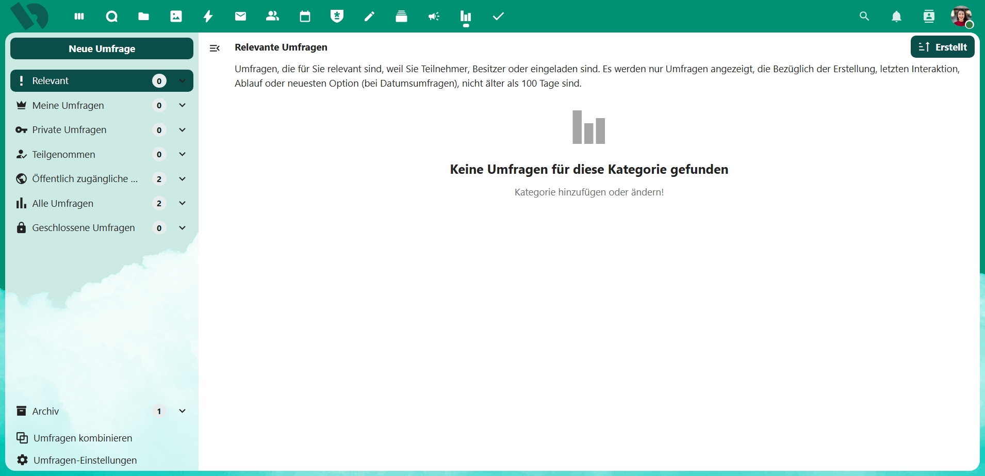Open the Tasks checkmark app icon
The height and width of the screenshot is (476, 985).
498,17
